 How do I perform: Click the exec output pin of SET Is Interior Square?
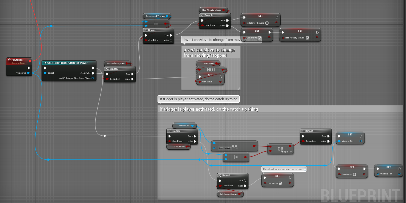pos(277,18)
